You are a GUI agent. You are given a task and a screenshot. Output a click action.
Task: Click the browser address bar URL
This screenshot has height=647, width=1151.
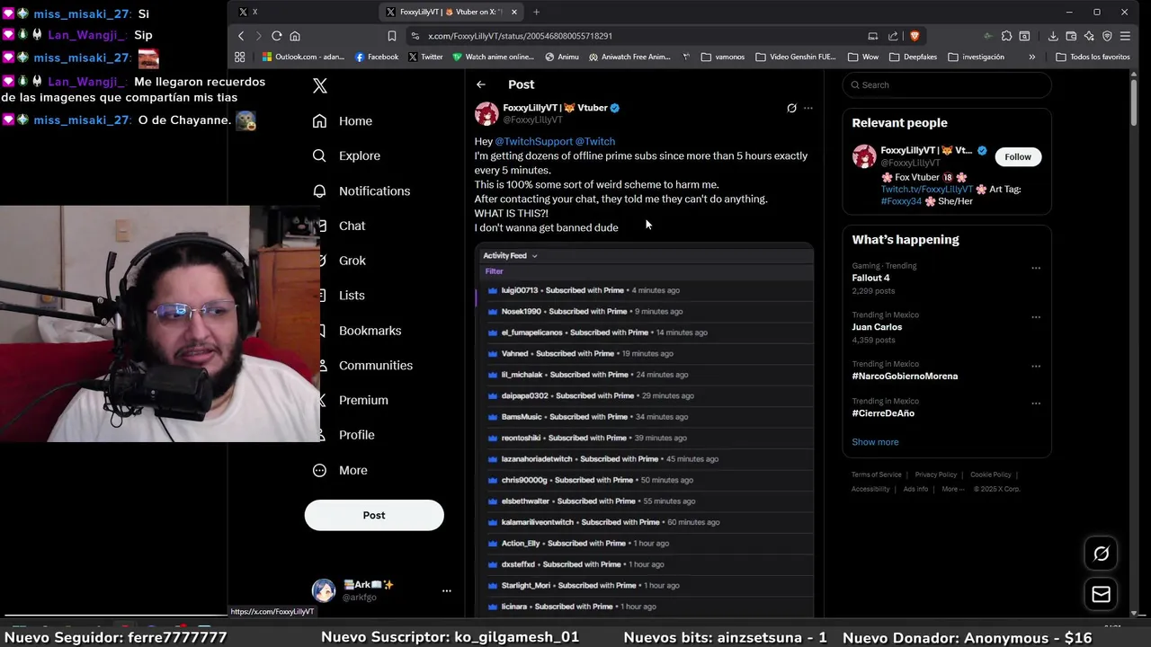coord(520,36)
